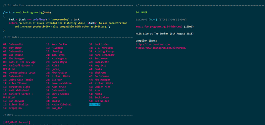Choose episode 41: Sunjammer

click(98, 59)
